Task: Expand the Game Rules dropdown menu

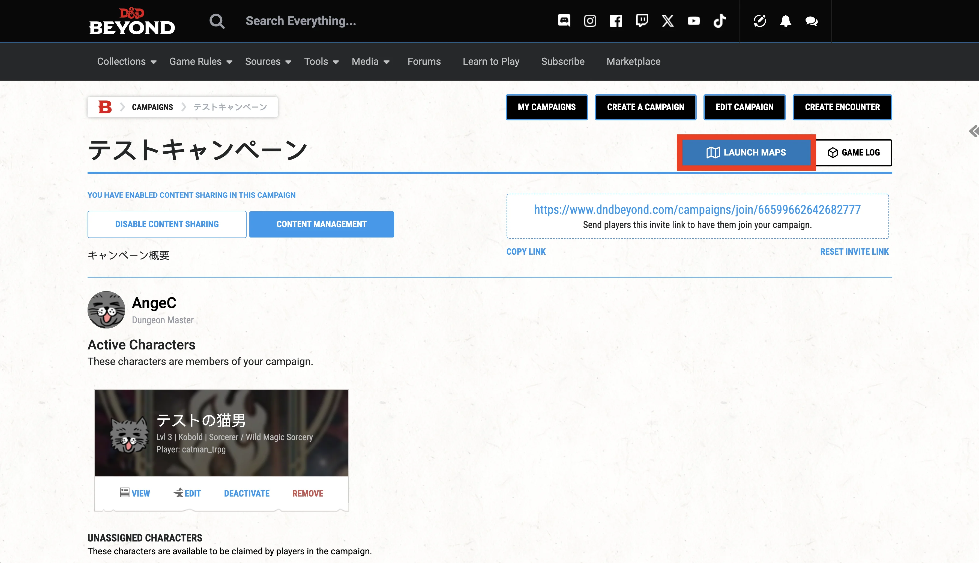Action: coord(200,62)
